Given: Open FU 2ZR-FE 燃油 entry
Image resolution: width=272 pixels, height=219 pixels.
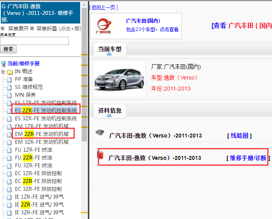Looking at the screenshot, I should coord(33,157).
